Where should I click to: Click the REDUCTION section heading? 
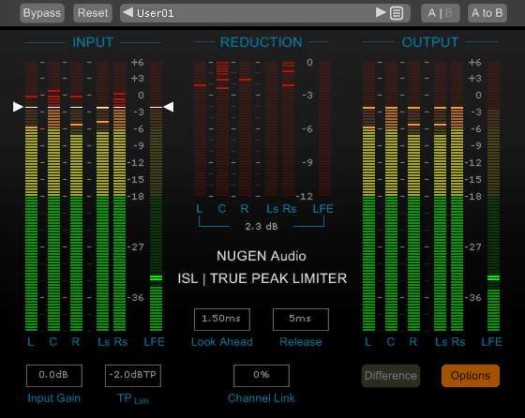click(x=262, y=42)
